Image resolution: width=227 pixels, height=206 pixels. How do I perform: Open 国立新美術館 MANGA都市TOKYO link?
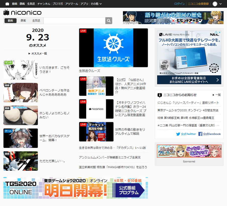pos(113,167)
